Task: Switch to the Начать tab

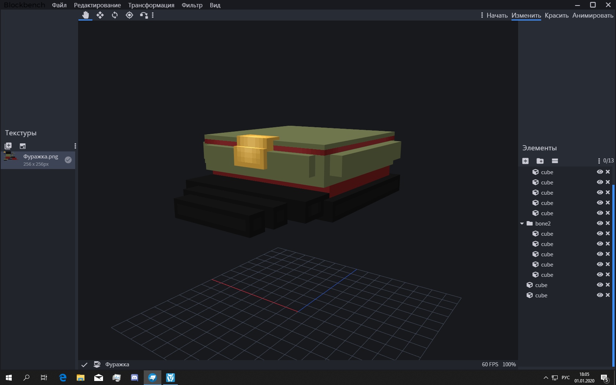Action: 497,15
